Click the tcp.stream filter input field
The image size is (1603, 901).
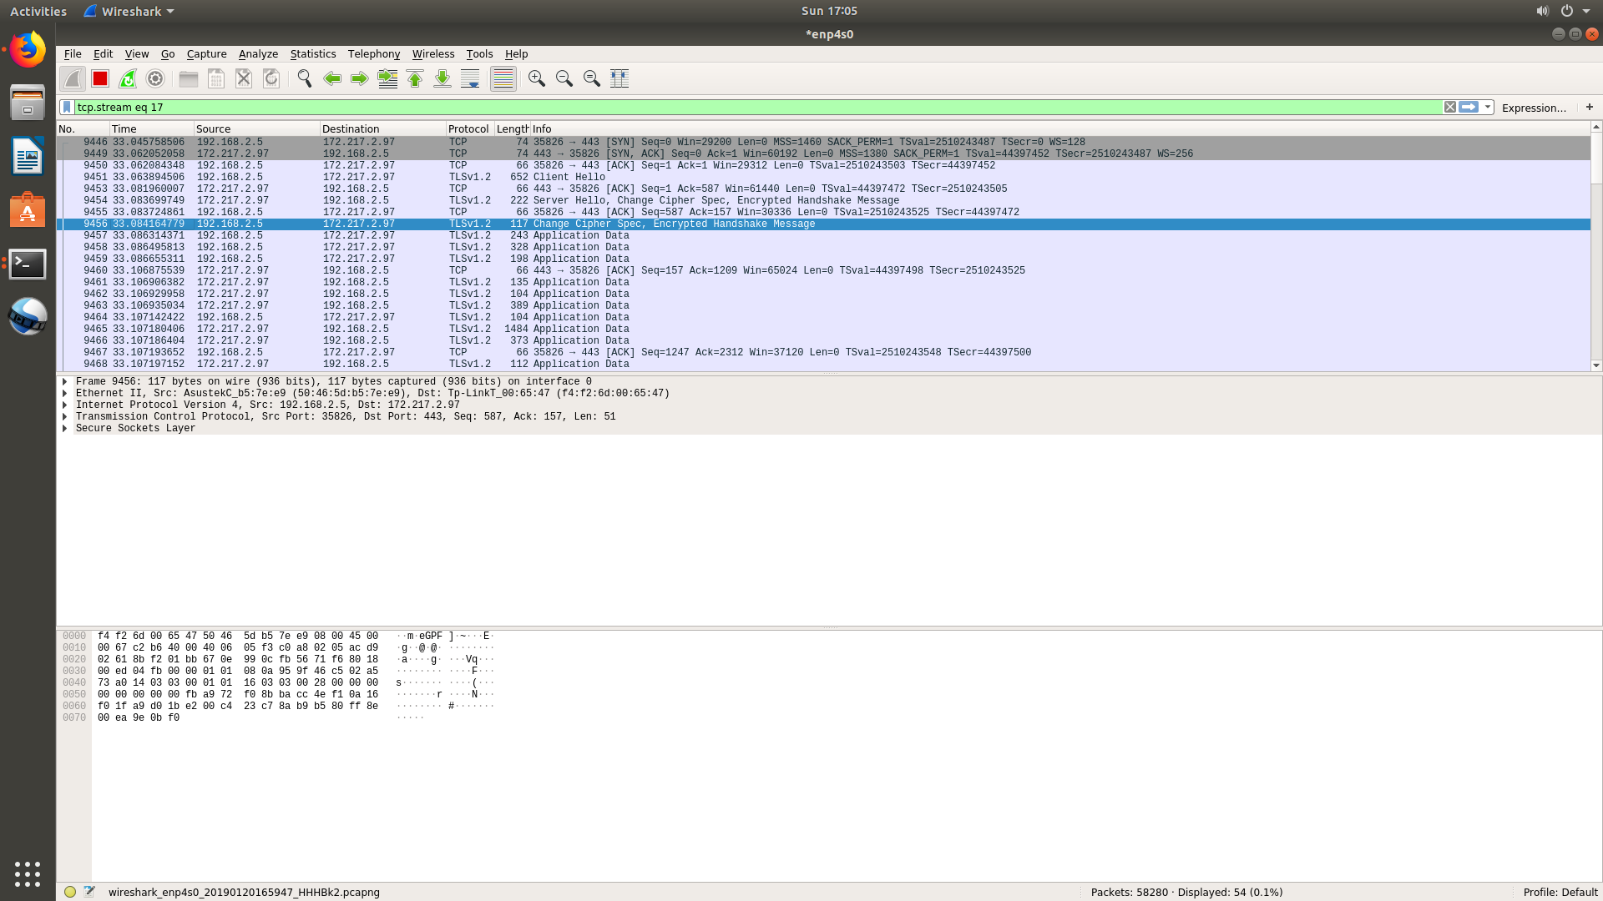[x=751, y=107]
